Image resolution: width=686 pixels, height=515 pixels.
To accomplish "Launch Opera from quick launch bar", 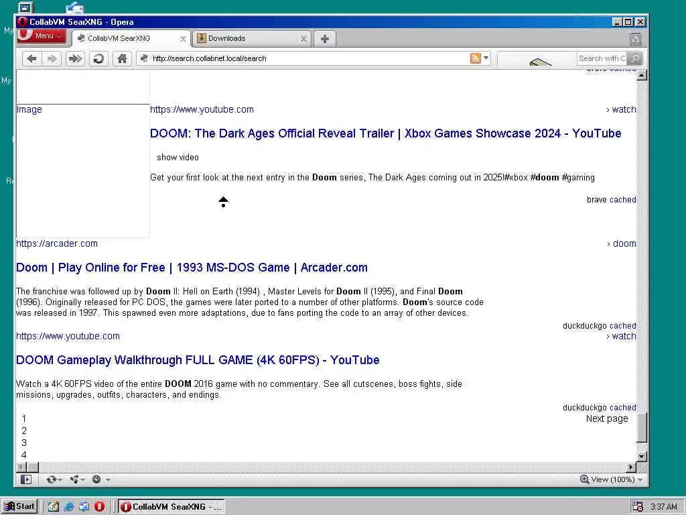I will point(99,507).
